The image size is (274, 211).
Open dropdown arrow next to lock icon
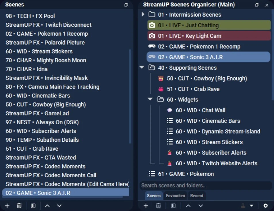click(252, 206)
